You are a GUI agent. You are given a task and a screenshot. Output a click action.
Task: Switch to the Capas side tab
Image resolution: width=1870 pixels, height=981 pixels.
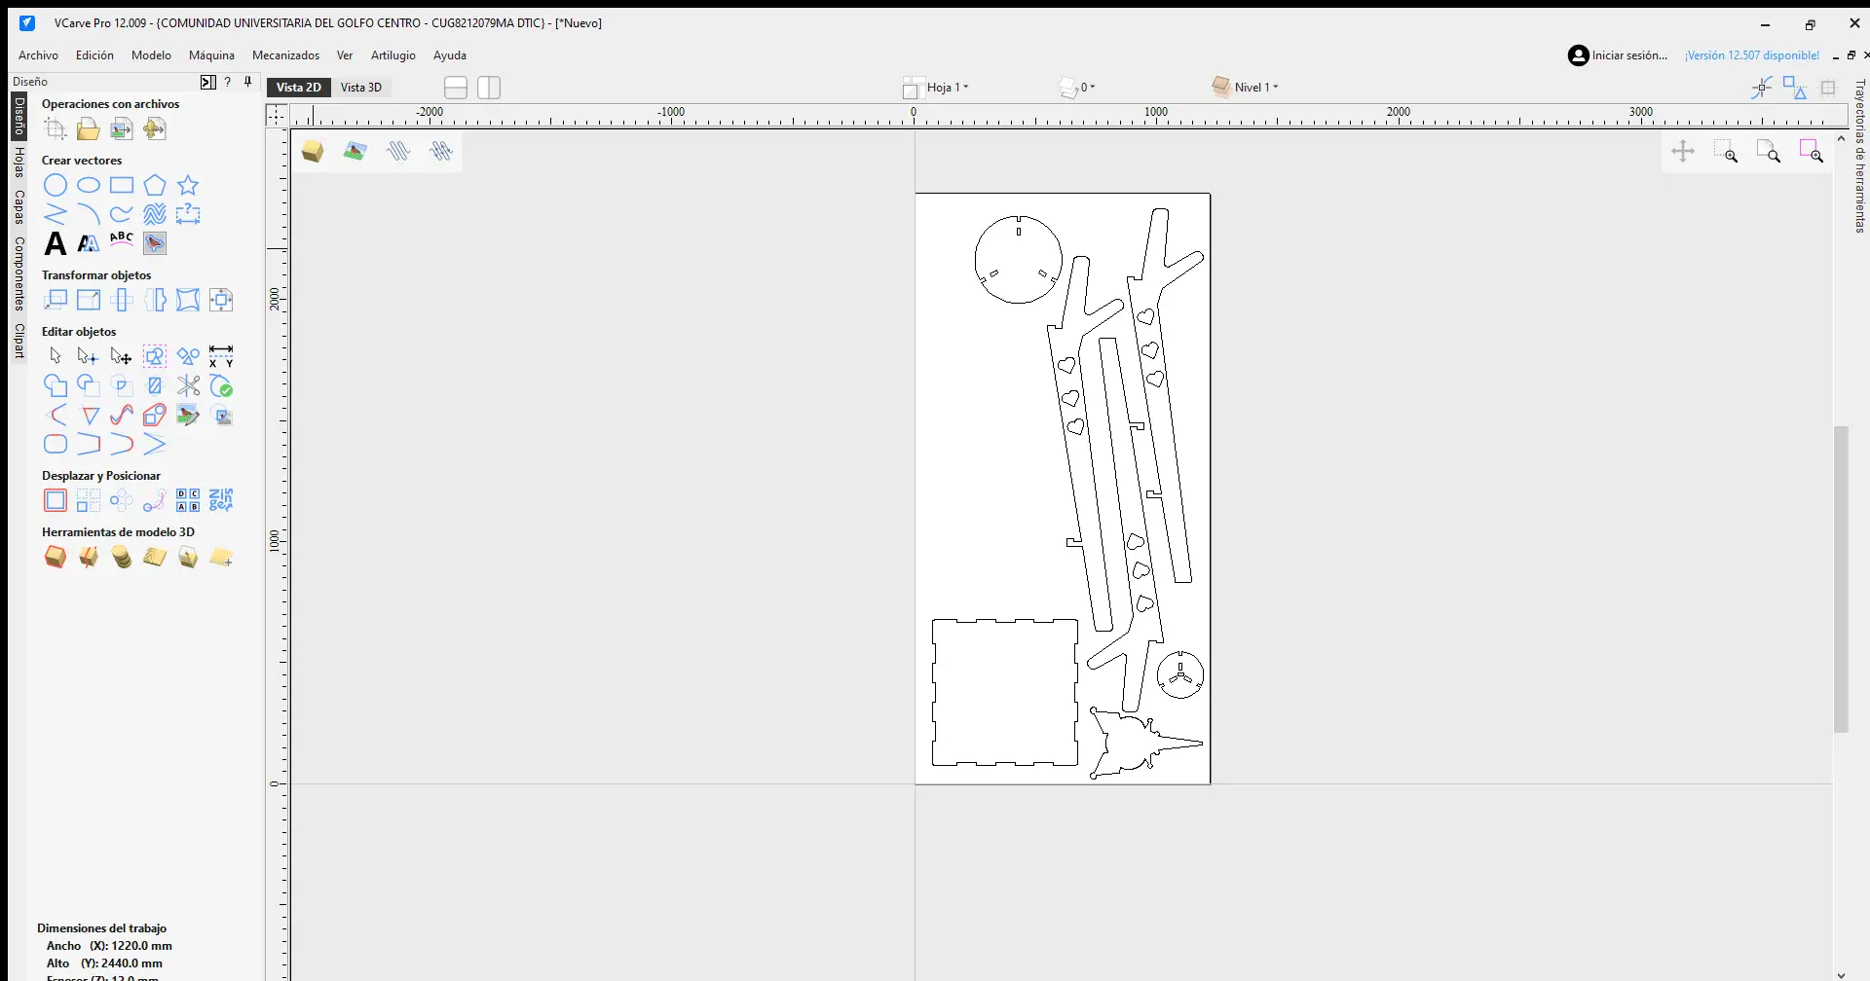coord(19,207)
